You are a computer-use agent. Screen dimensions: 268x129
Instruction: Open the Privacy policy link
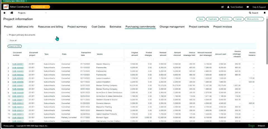click(9, 126)
